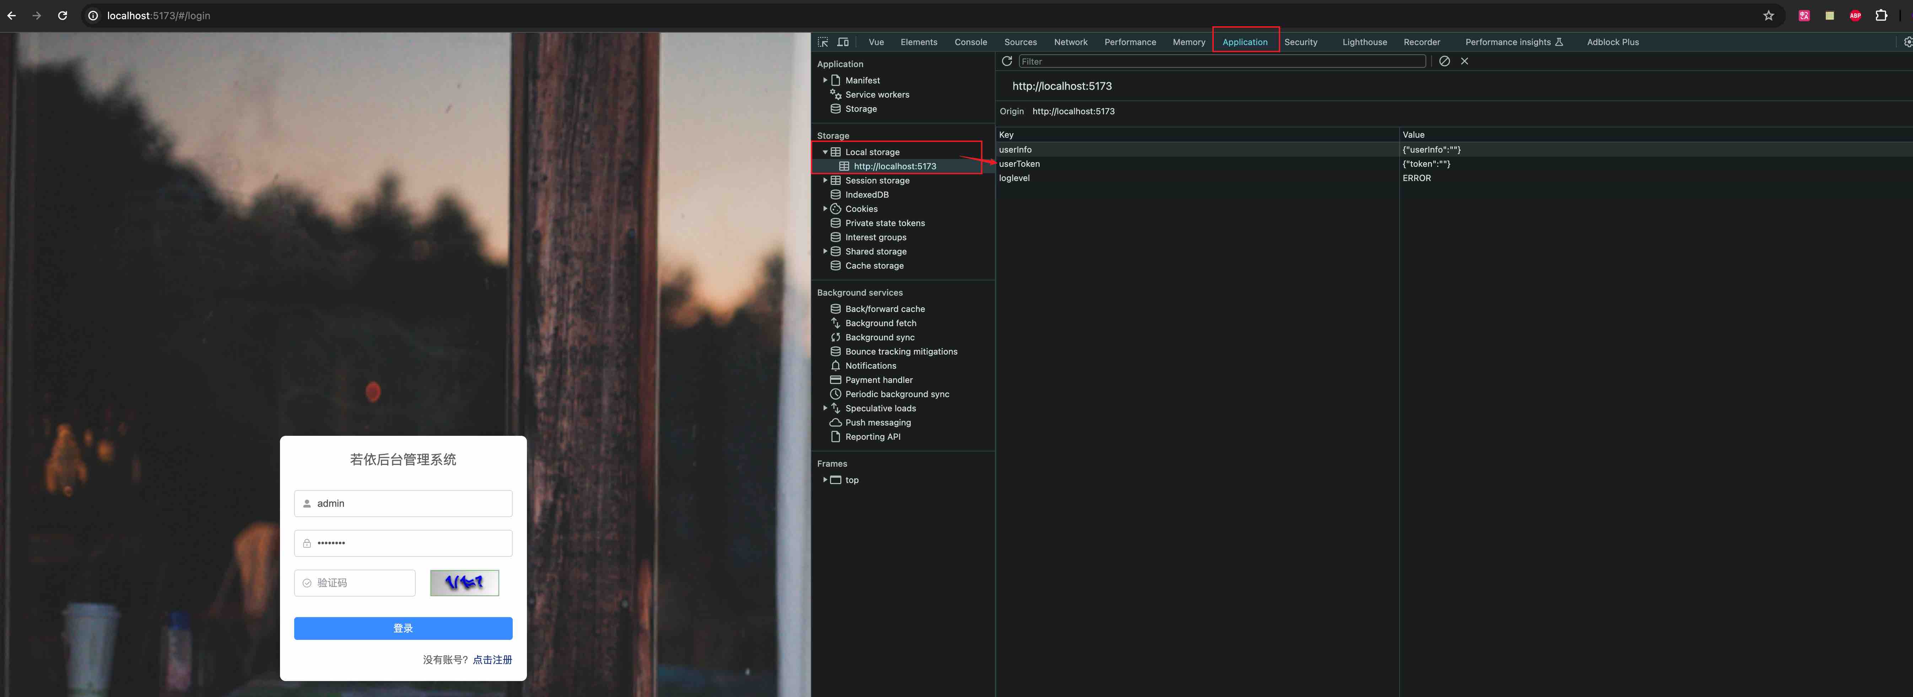This screenshot has width=1913, height=697.
Task: Click the captcha image to refresh it
Action: pyautogui.click(x=464, y=583)
